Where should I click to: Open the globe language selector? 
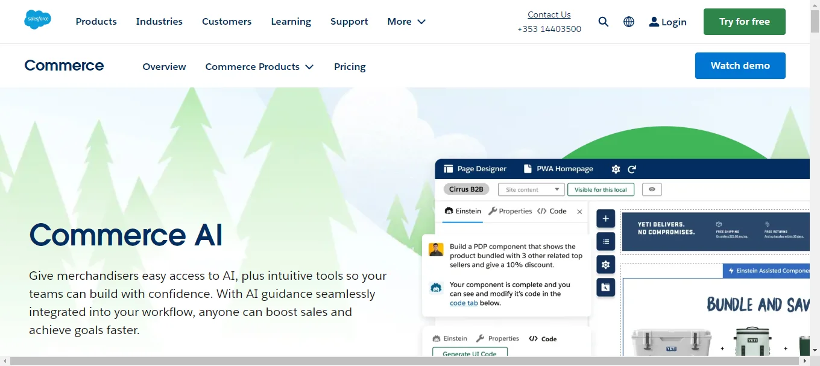point(629,22)
